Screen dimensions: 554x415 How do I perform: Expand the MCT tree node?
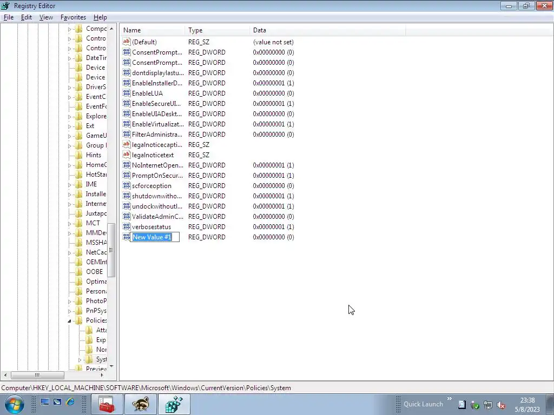click(69, 223)
